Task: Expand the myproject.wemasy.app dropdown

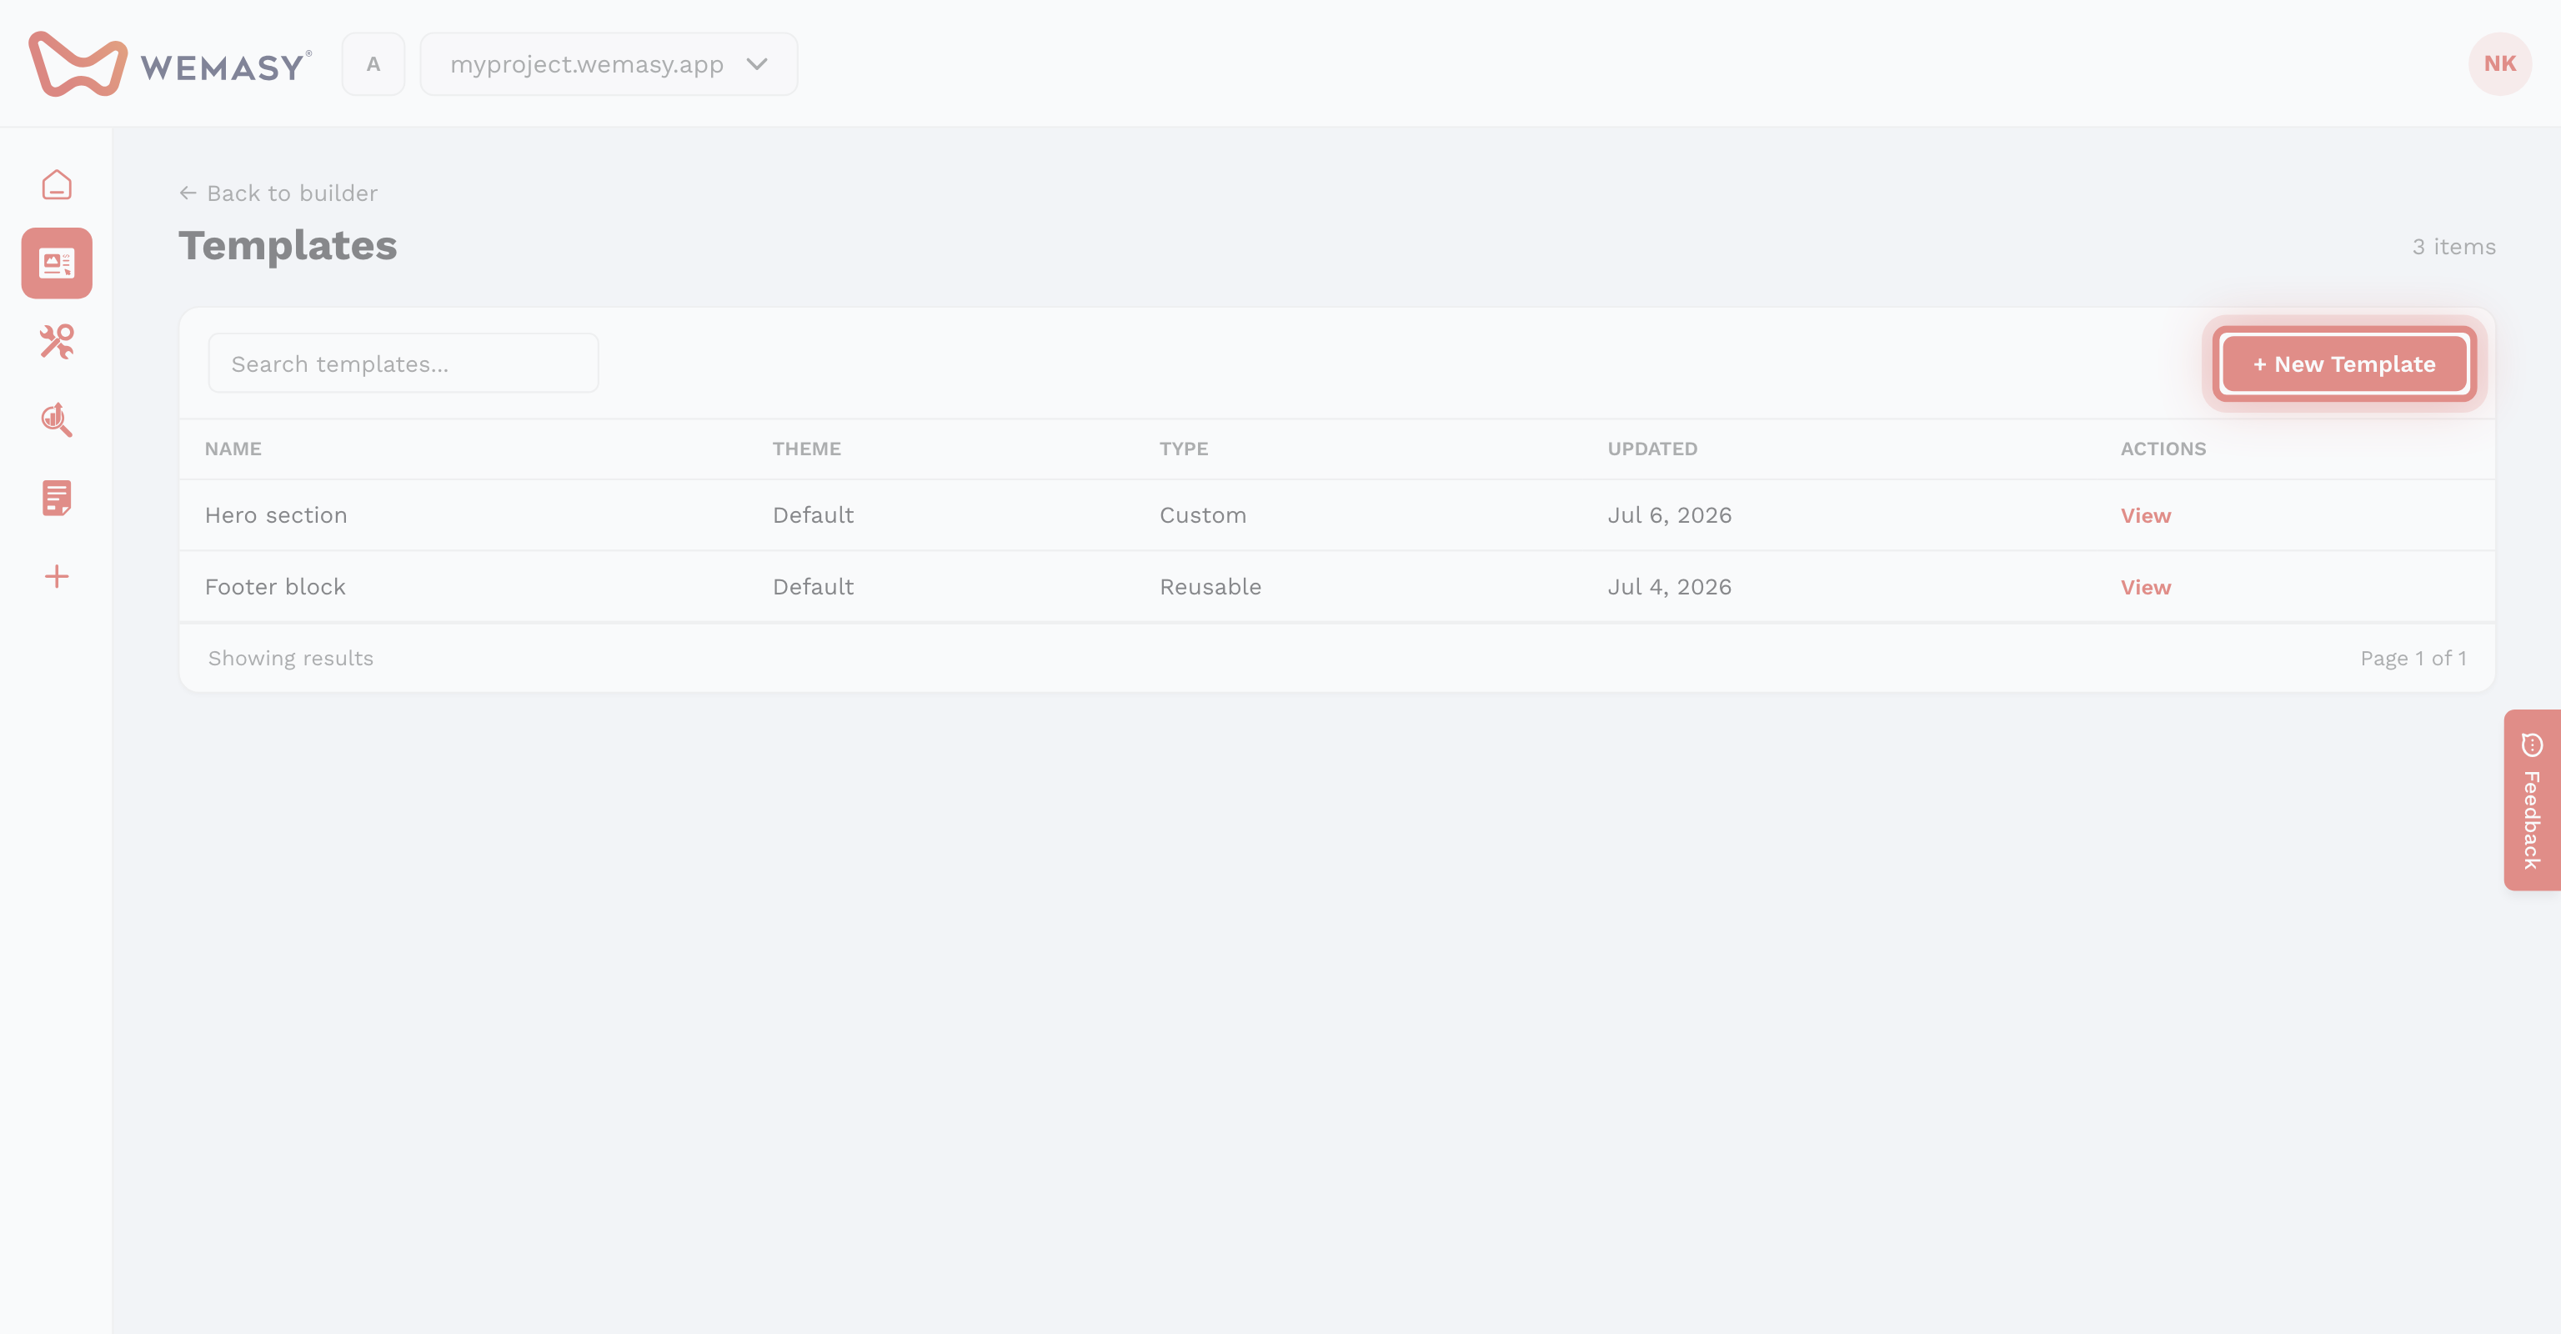Action: (609, 64)
